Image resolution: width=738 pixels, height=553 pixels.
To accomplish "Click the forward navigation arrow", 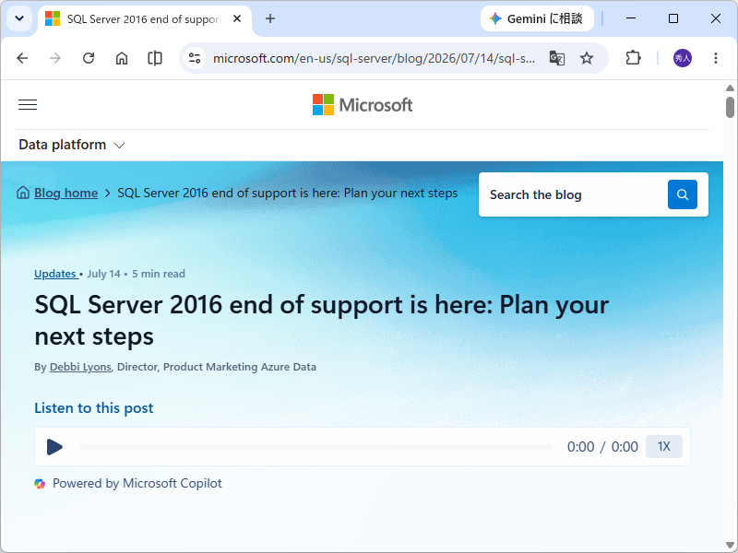I will [x=55, y=58].
